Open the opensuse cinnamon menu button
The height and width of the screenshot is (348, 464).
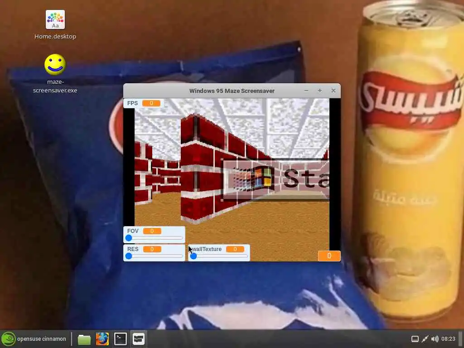point(34,339)
